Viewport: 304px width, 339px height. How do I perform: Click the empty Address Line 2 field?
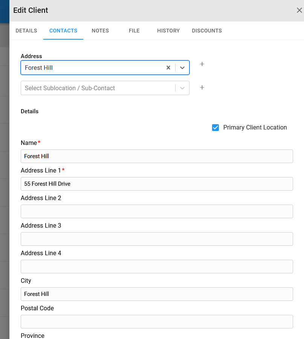pos(157,211)
